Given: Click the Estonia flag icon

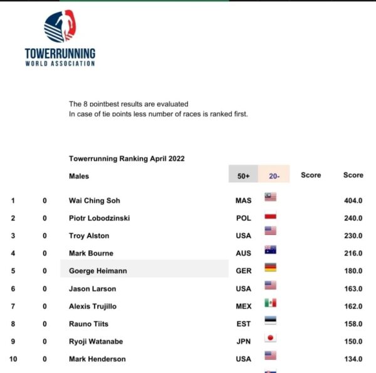Looking at the screenshot, I should point(270,320).
